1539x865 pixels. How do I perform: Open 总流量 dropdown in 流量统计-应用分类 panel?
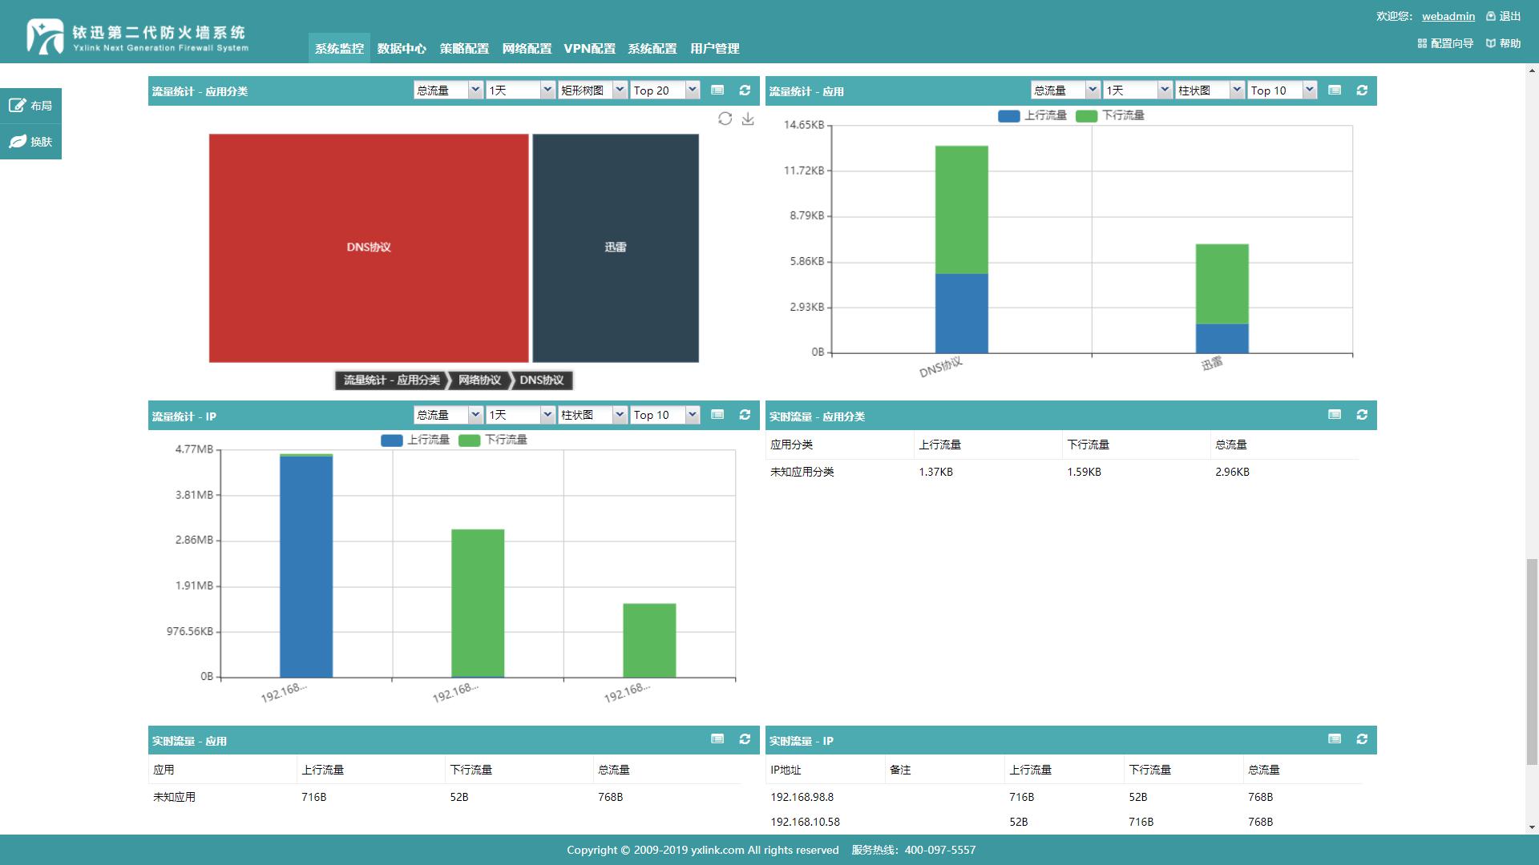(x=448, y=91)
